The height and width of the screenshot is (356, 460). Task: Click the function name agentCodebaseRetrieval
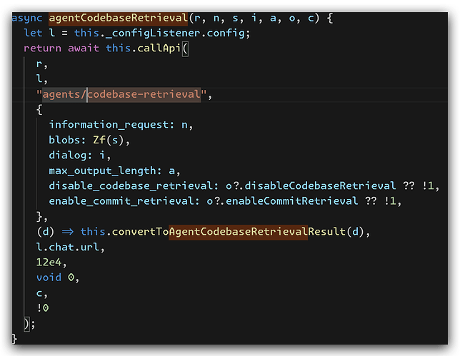(x=118, y=18)
